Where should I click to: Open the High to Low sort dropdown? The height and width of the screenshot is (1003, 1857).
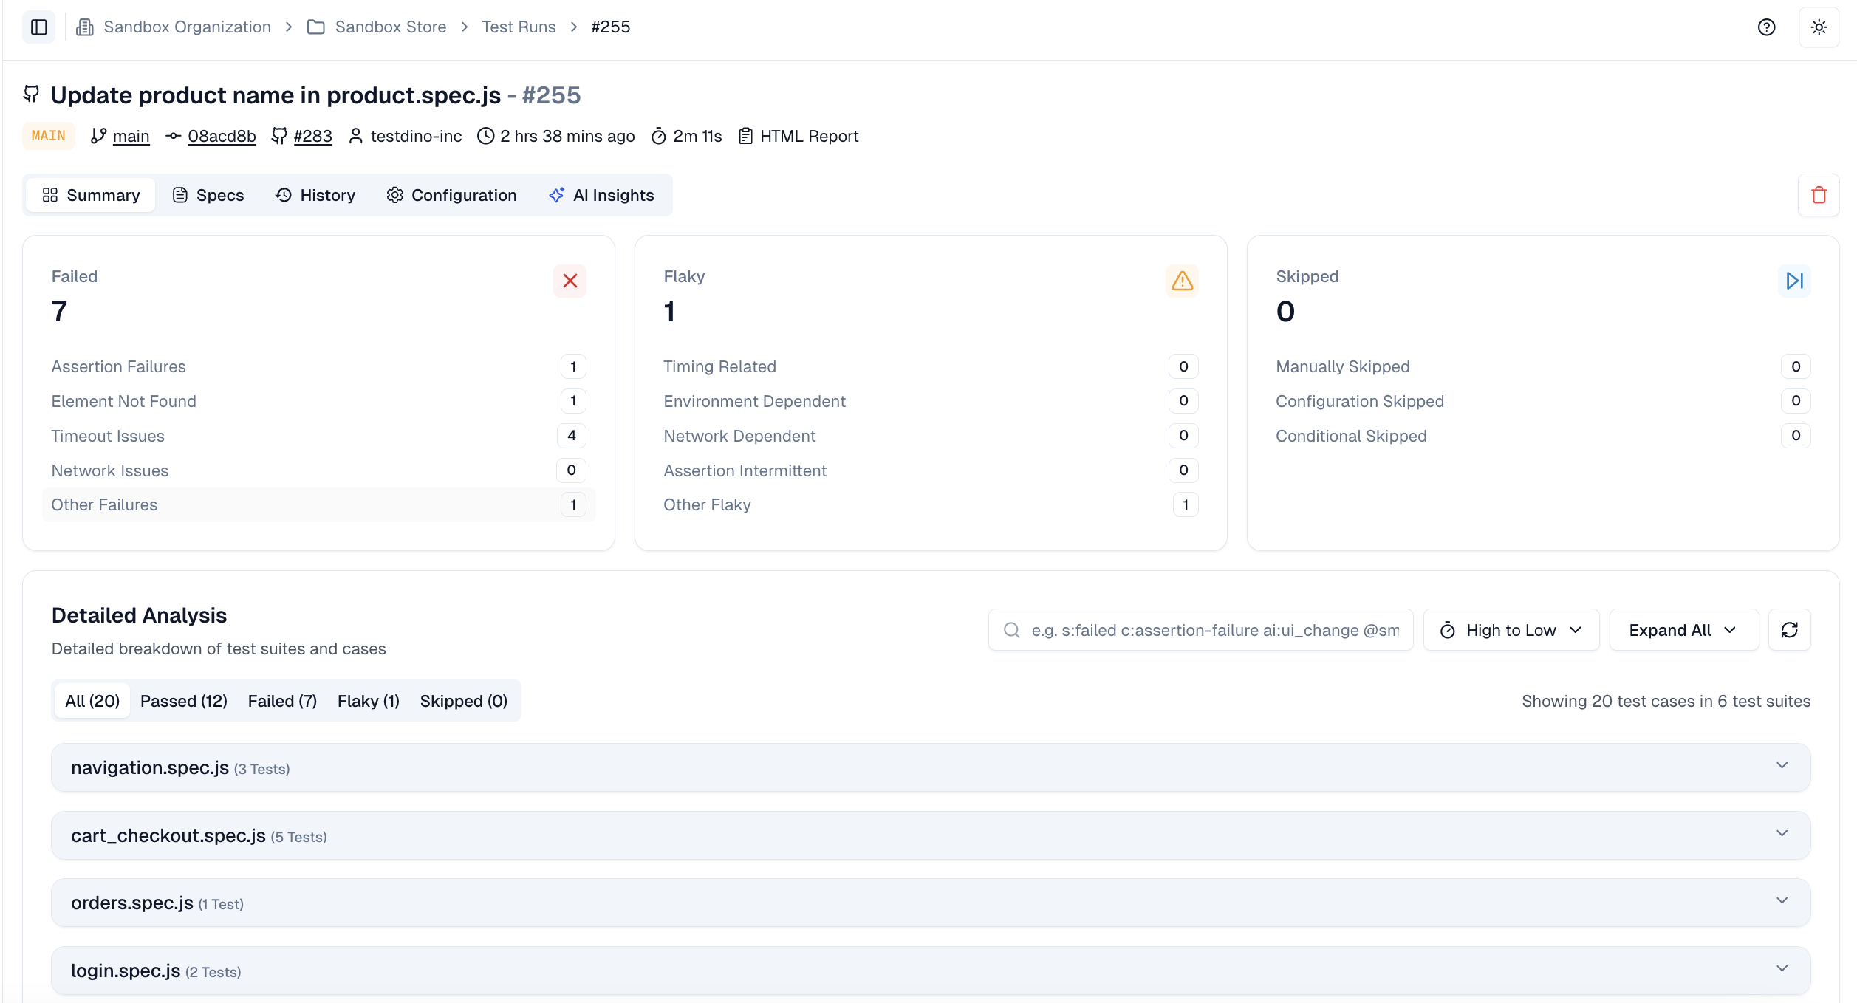coord(1511,630)
